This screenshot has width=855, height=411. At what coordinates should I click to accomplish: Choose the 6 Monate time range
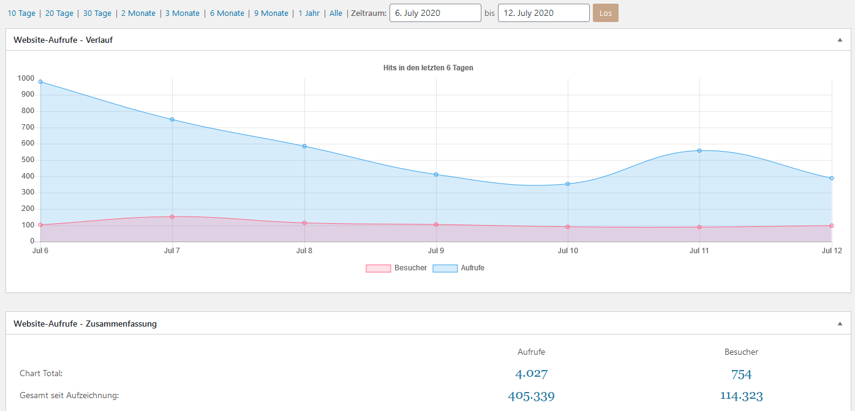[227, 13]
